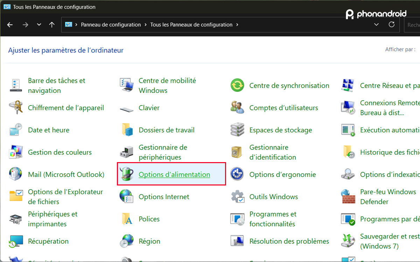Go forward with the right arrow

pyautogui.click(x=25, y=25)
